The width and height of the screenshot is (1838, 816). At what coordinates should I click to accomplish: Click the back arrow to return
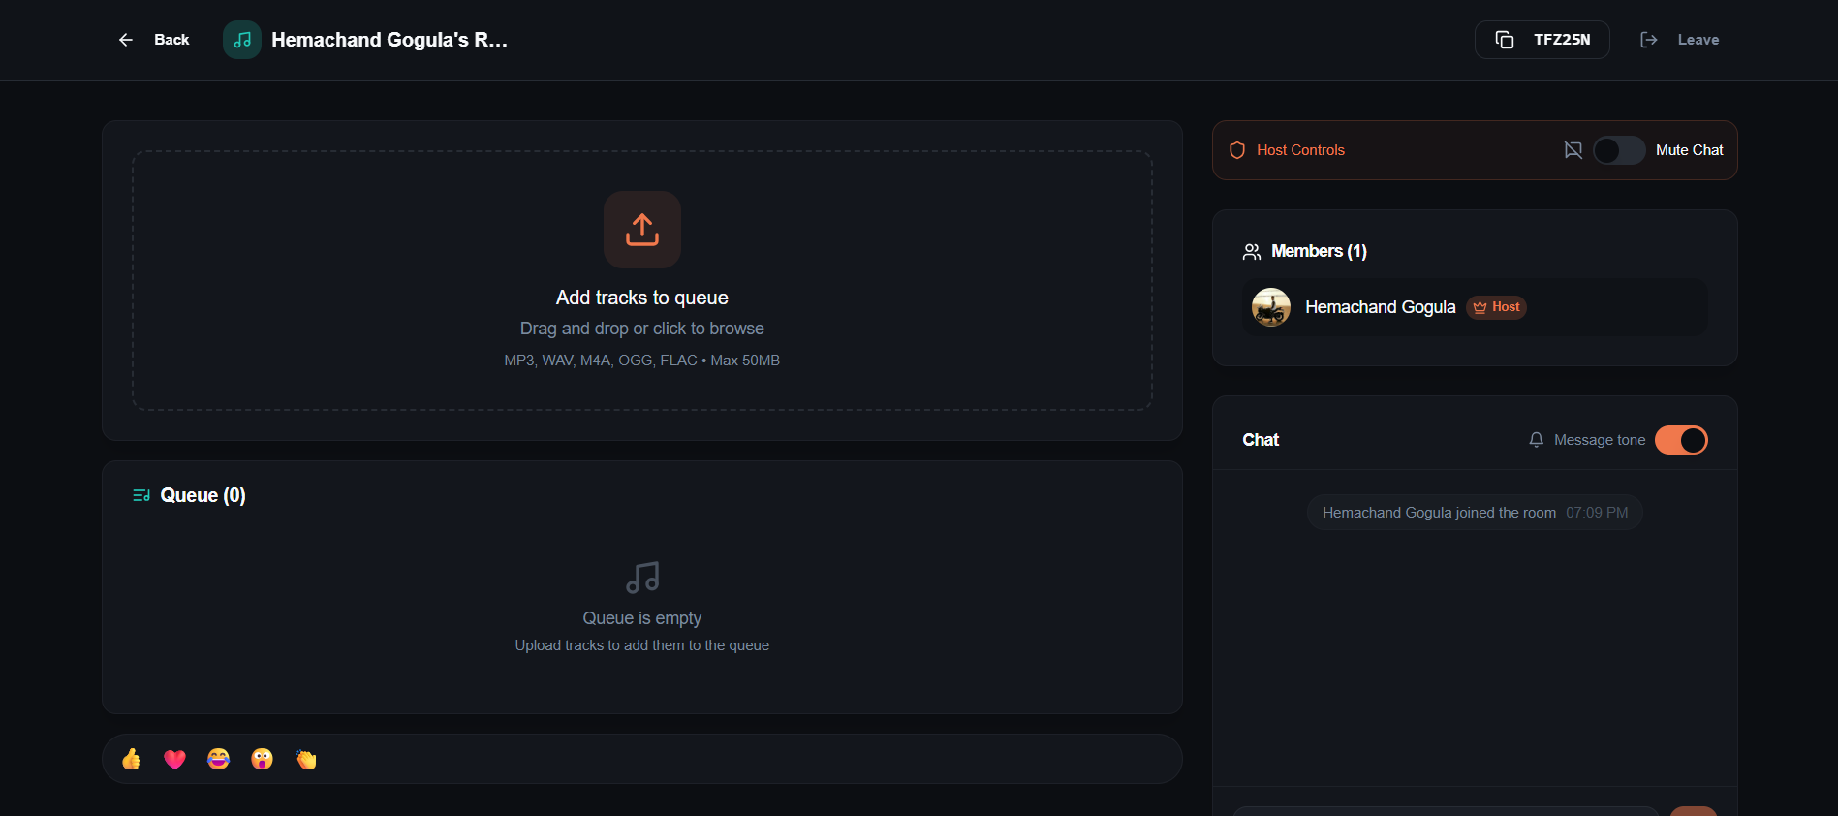125,40
